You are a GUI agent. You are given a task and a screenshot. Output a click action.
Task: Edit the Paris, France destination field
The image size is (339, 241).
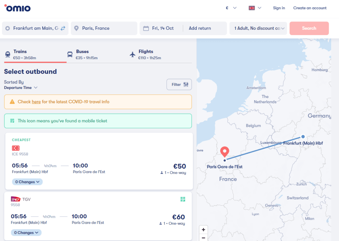tap(104, 28)
